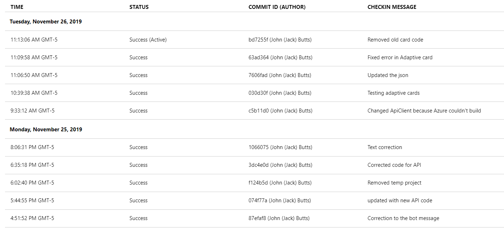Click the STATUS column header
The height and width of the screenshot is (236, 504).
point(139,7)
